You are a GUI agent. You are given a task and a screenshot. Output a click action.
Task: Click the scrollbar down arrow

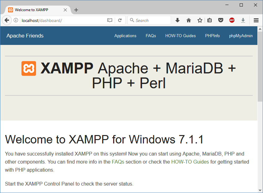260,190
